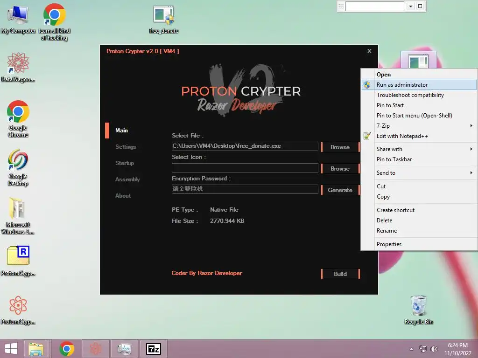
Task: Open 'learn all kind of hacking' Chrome shortcut
Action: (54, 22)
